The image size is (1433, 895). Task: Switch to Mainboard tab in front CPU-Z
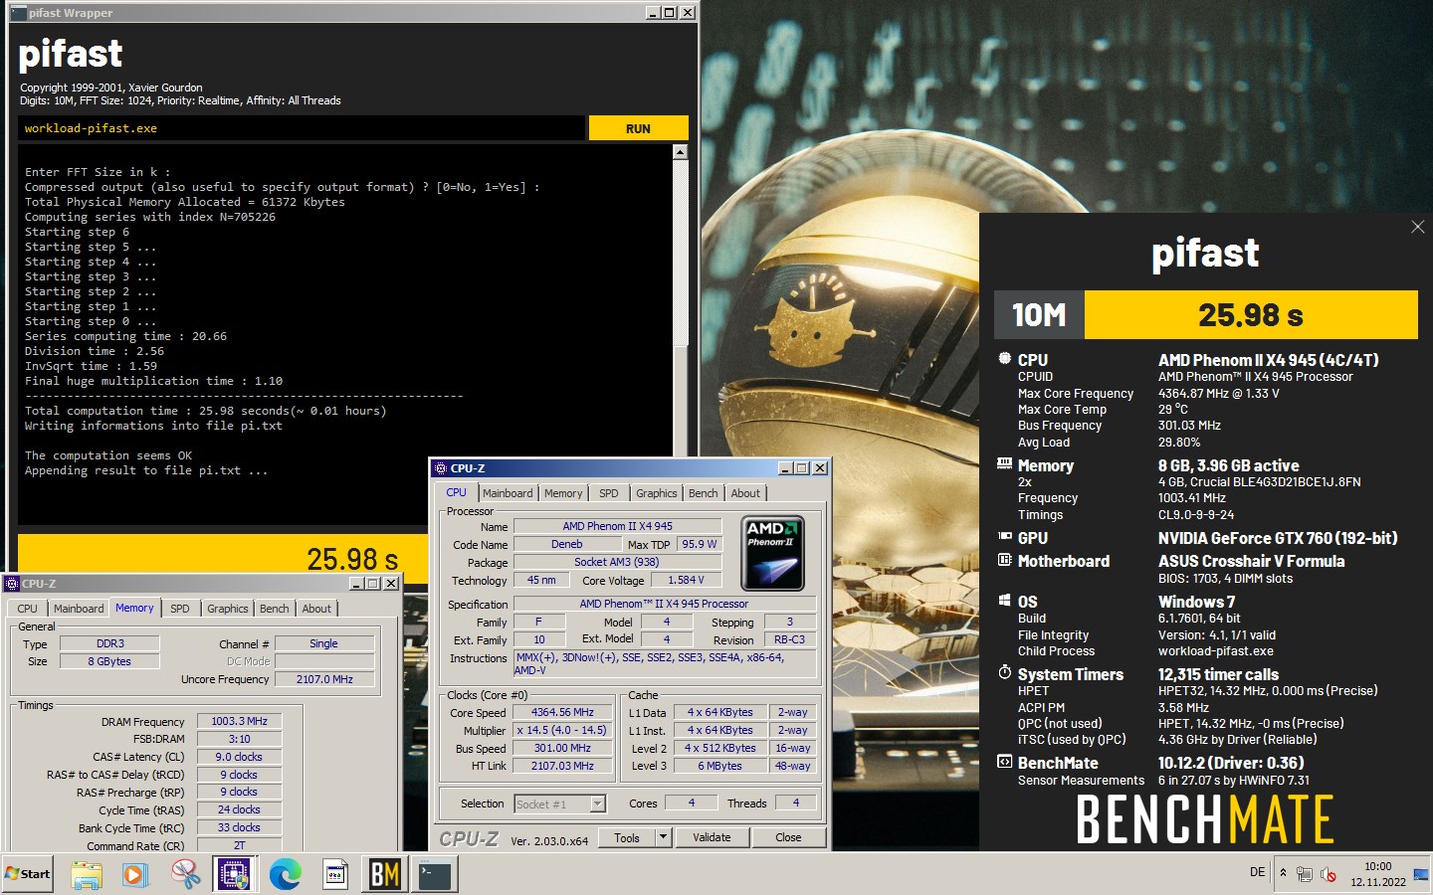(x=508, y=493)
